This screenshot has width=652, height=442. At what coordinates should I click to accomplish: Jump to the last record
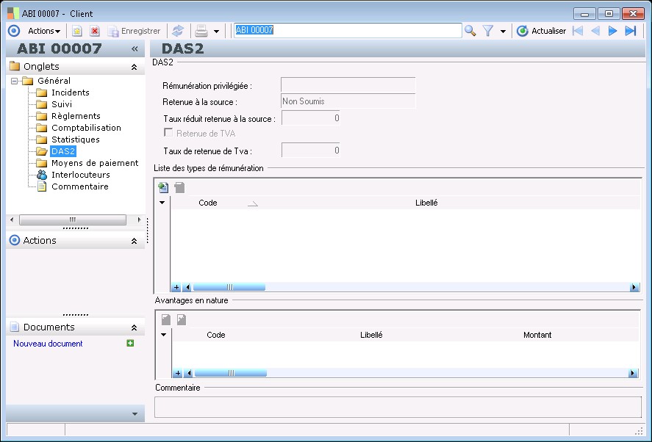[x=630, y=31]
